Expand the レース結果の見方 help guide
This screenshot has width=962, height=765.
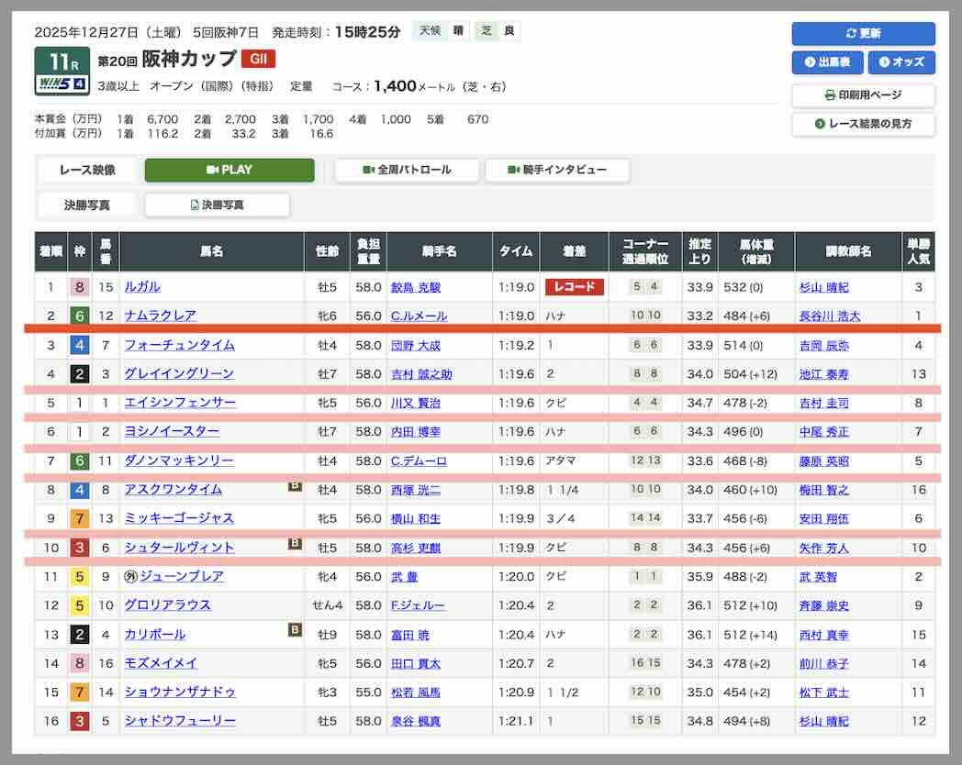(x=863, y=124)
